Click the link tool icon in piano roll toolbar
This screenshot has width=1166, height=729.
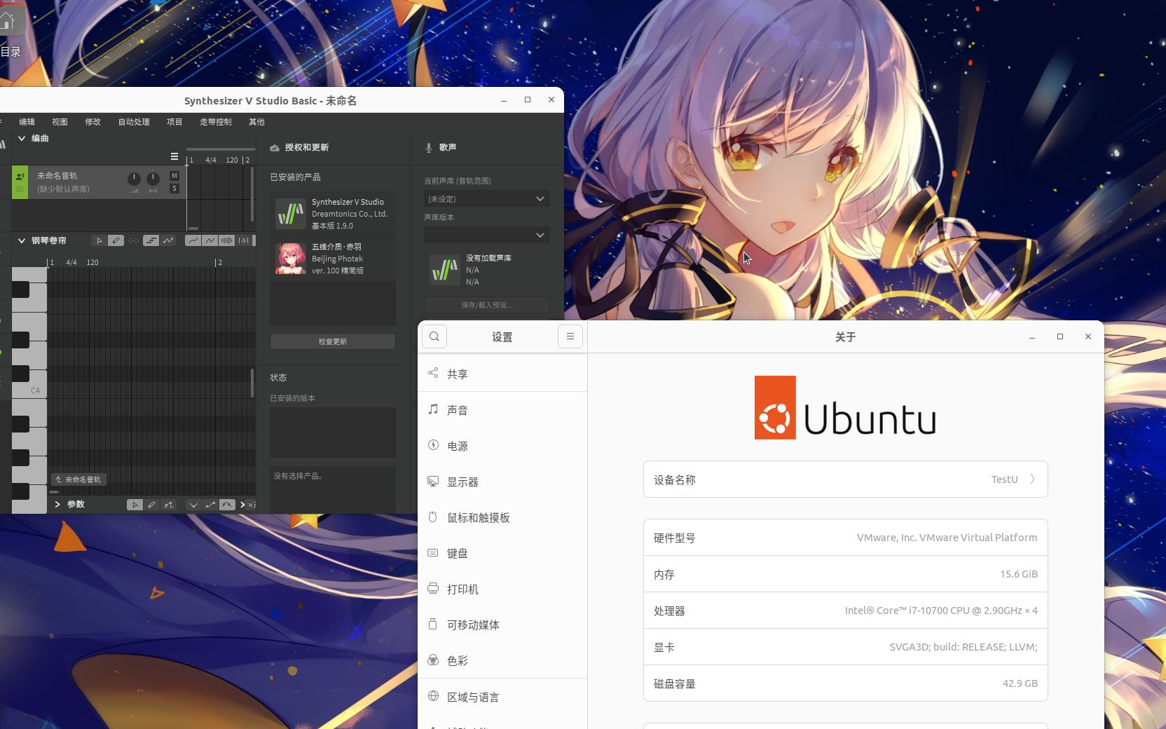click(133, 240)
